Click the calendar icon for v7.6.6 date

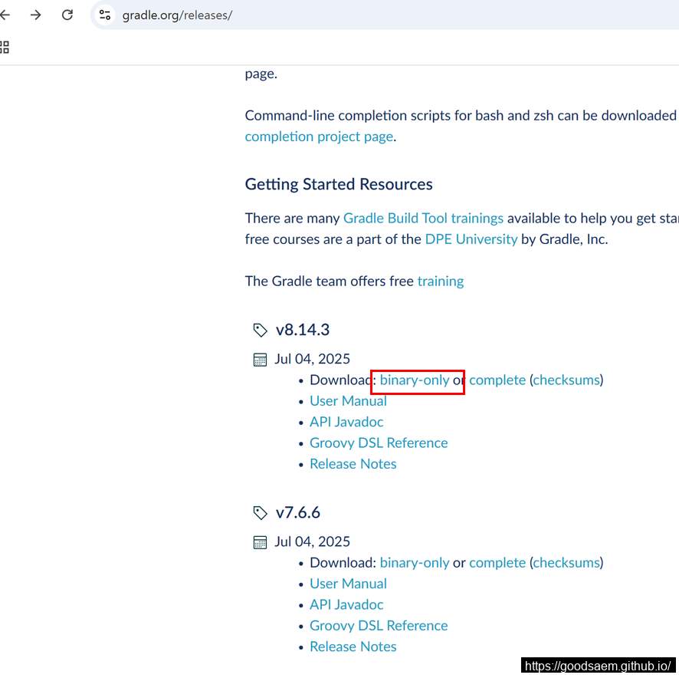(260, 542)
